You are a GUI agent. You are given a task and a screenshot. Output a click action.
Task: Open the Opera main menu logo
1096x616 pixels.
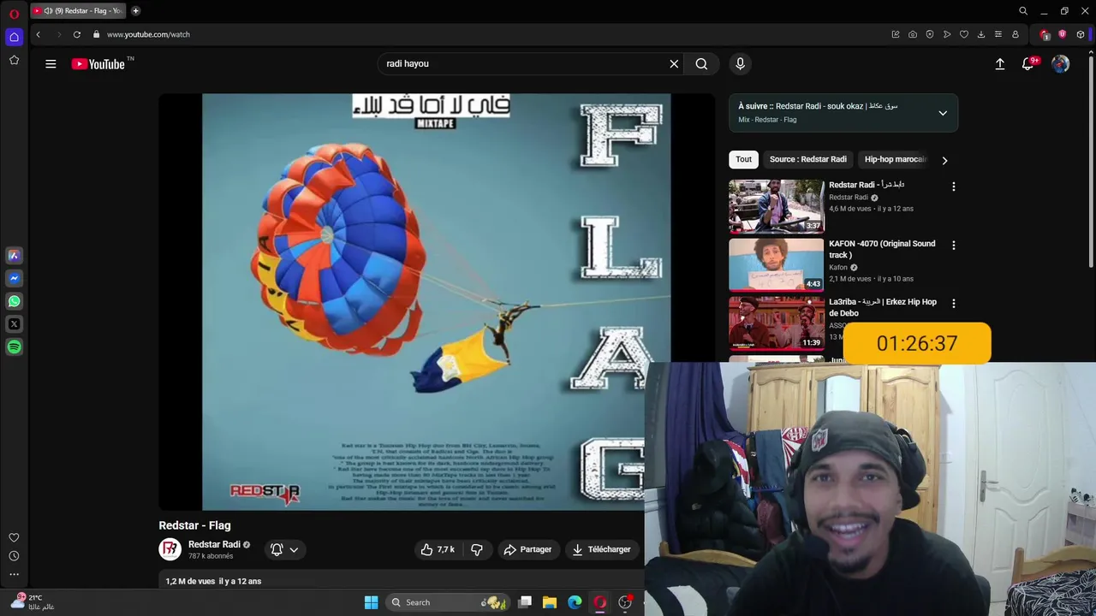14,14
